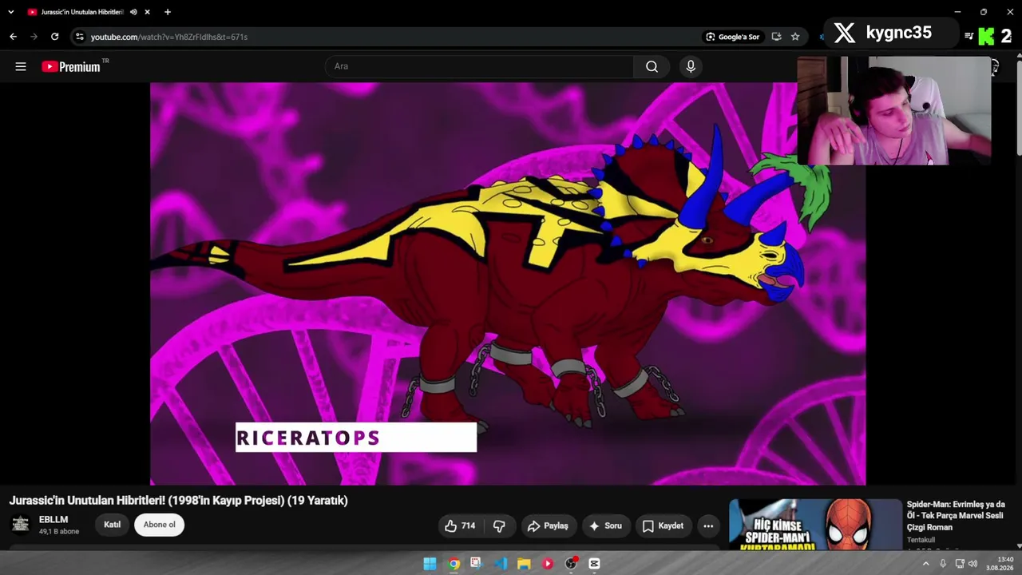Open the EBLLM channel avatar
This screenshot has height=575, width=1022.
coord(21,525)
